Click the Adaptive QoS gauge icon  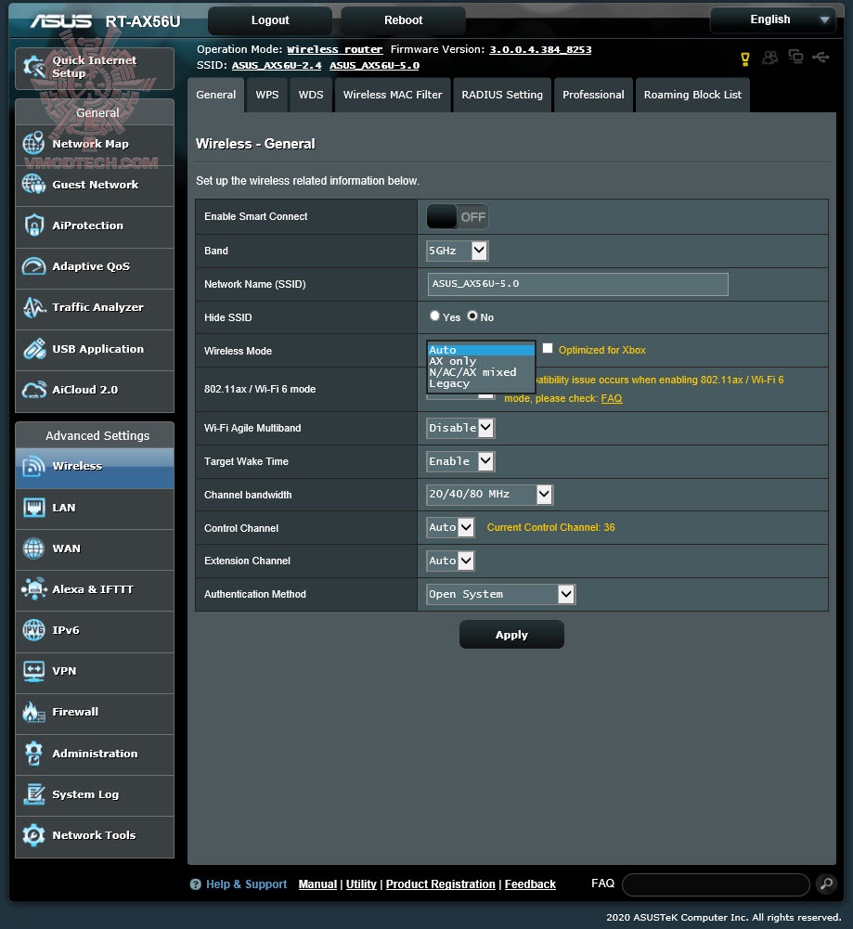pos(33,266)
